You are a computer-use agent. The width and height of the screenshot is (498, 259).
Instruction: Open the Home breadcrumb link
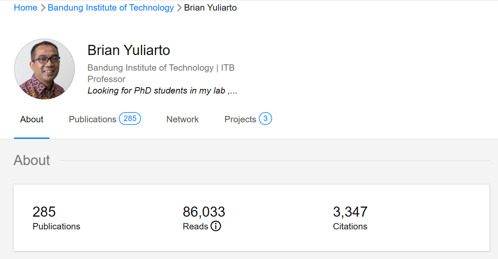coord(25,8)
